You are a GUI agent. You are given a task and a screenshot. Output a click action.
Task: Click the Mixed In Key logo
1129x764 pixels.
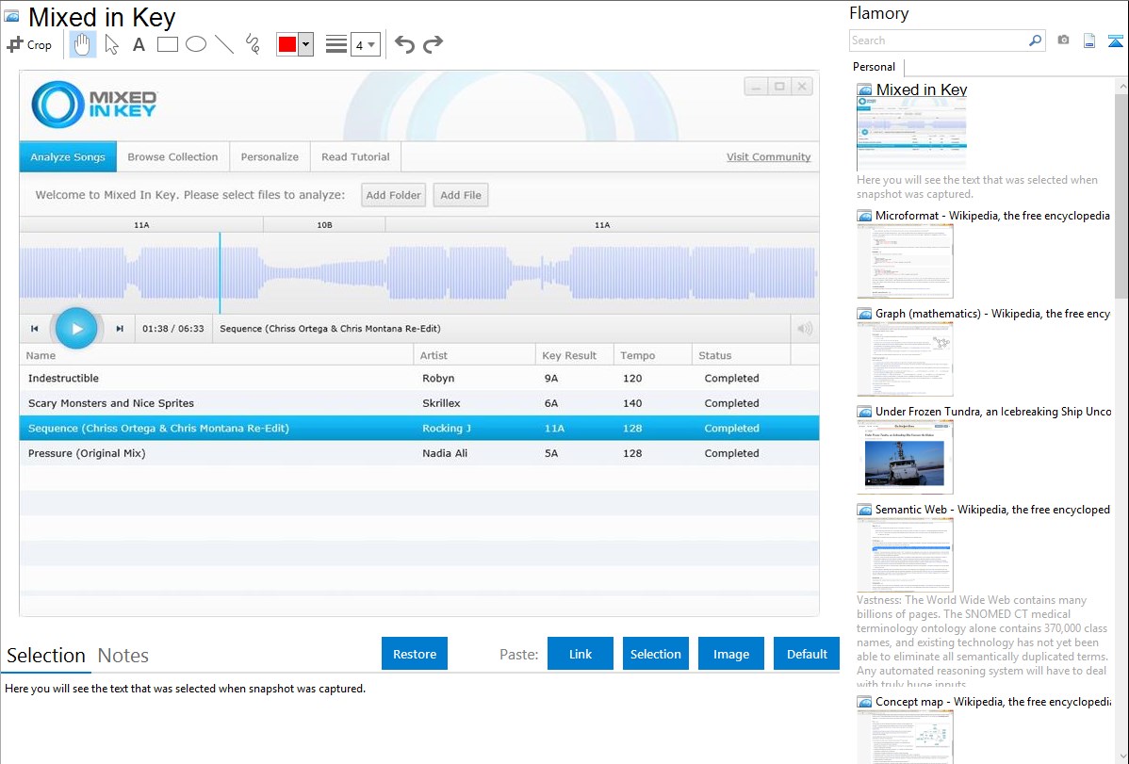click(x=94, y=105)
